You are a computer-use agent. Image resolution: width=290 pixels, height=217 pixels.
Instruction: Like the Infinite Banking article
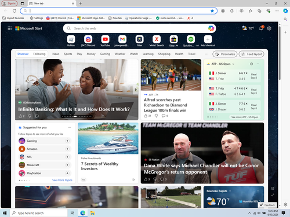(20, 116)
